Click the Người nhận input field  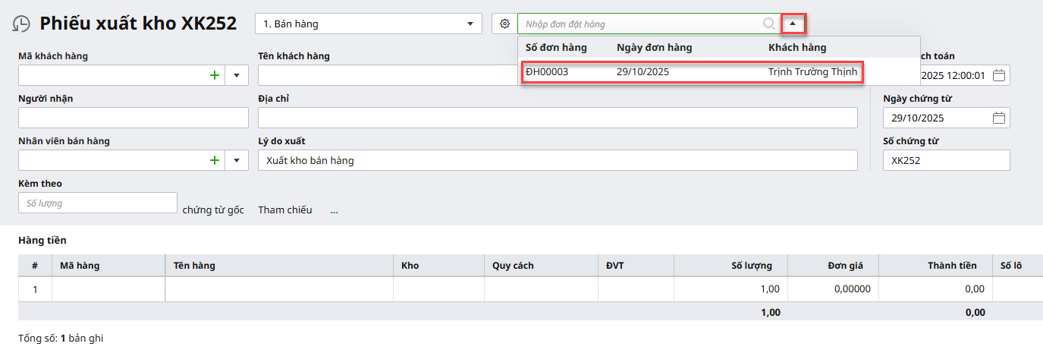click(133, 118)
